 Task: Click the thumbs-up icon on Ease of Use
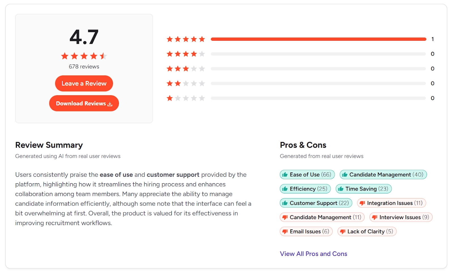285,174
